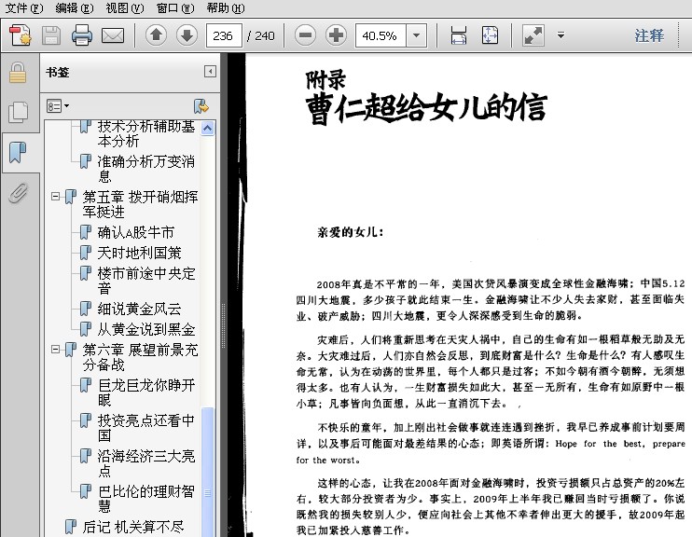Click the zoom percentage field 40.5%
The image size is (692, 537).
pyautogui.click(x=381, y=35)
